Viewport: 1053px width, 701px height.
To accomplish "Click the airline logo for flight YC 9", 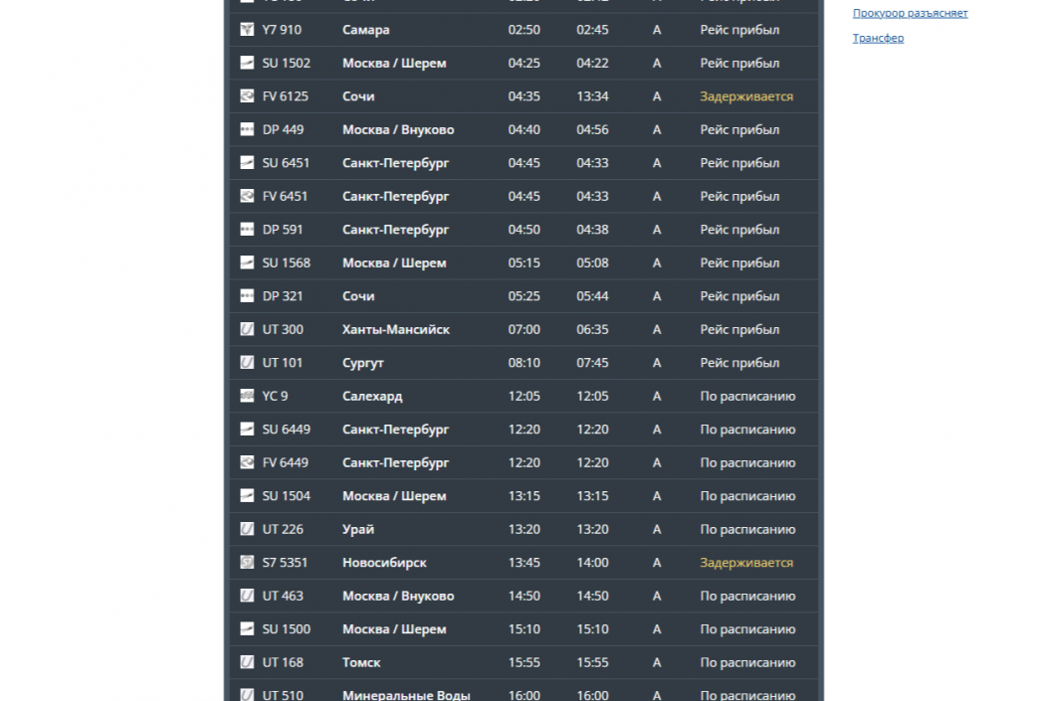I will (x=247, y=397).
